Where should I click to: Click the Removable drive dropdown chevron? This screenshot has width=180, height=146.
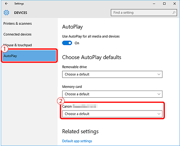159,74
